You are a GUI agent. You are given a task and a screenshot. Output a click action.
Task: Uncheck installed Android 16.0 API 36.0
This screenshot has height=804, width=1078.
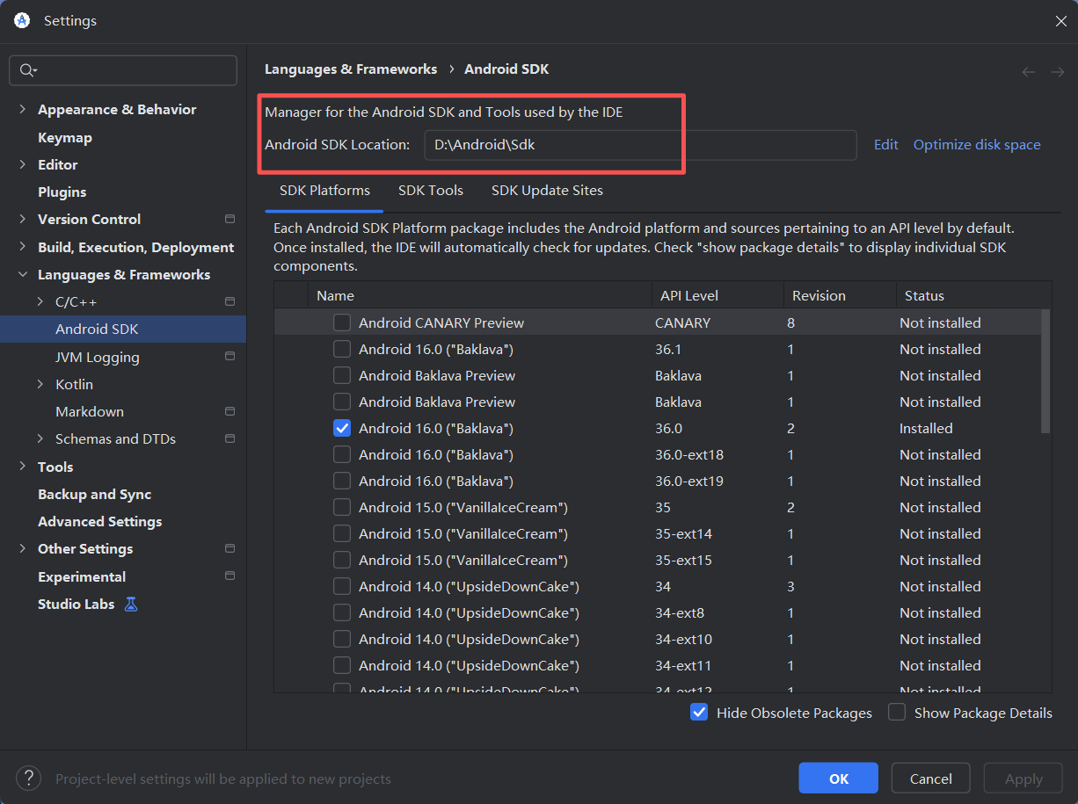[342, 428]
